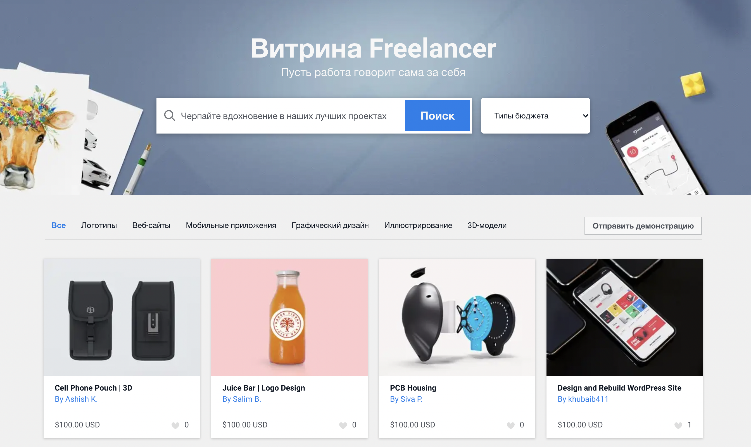Image resolution: width=751 pixels, height=447 pixels.
Task: Open the Типы бюджета dropdown
Action: tap(535, 116)
